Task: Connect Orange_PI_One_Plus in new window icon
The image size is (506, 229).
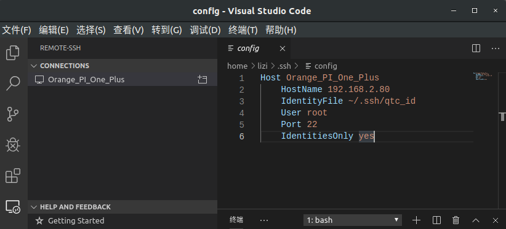Action: (x=203, y=79)
